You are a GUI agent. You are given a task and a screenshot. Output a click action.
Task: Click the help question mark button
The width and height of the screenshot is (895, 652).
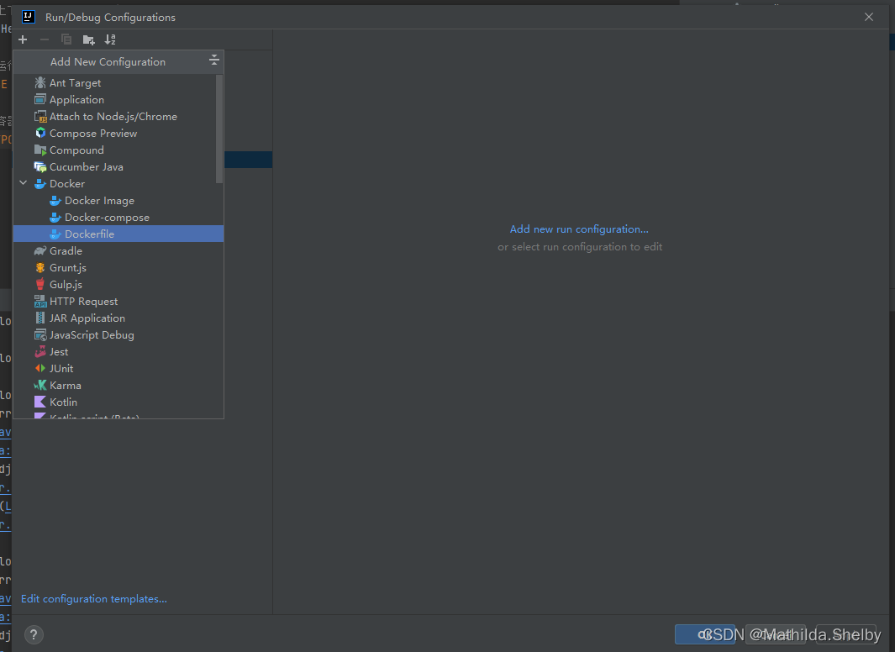34,635
